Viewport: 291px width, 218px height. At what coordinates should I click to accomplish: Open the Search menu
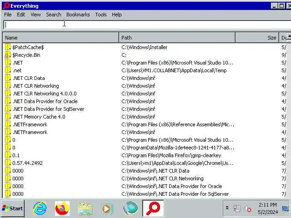pyautogui.click(x=54, y=15)
